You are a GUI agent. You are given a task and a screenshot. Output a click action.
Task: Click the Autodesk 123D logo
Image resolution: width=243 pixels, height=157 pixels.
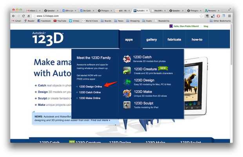coord(48,39)
